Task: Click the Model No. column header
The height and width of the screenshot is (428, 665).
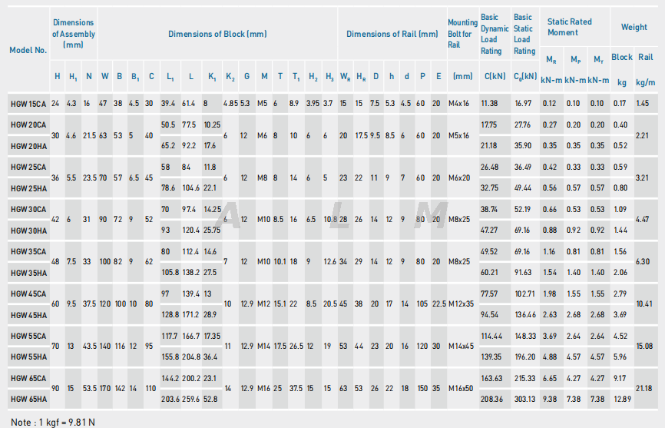Action: pyautogui.click(x=28, y=49)
